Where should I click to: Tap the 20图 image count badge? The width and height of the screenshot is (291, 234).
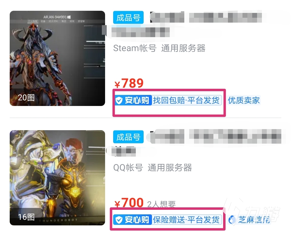tap(26, 98)
